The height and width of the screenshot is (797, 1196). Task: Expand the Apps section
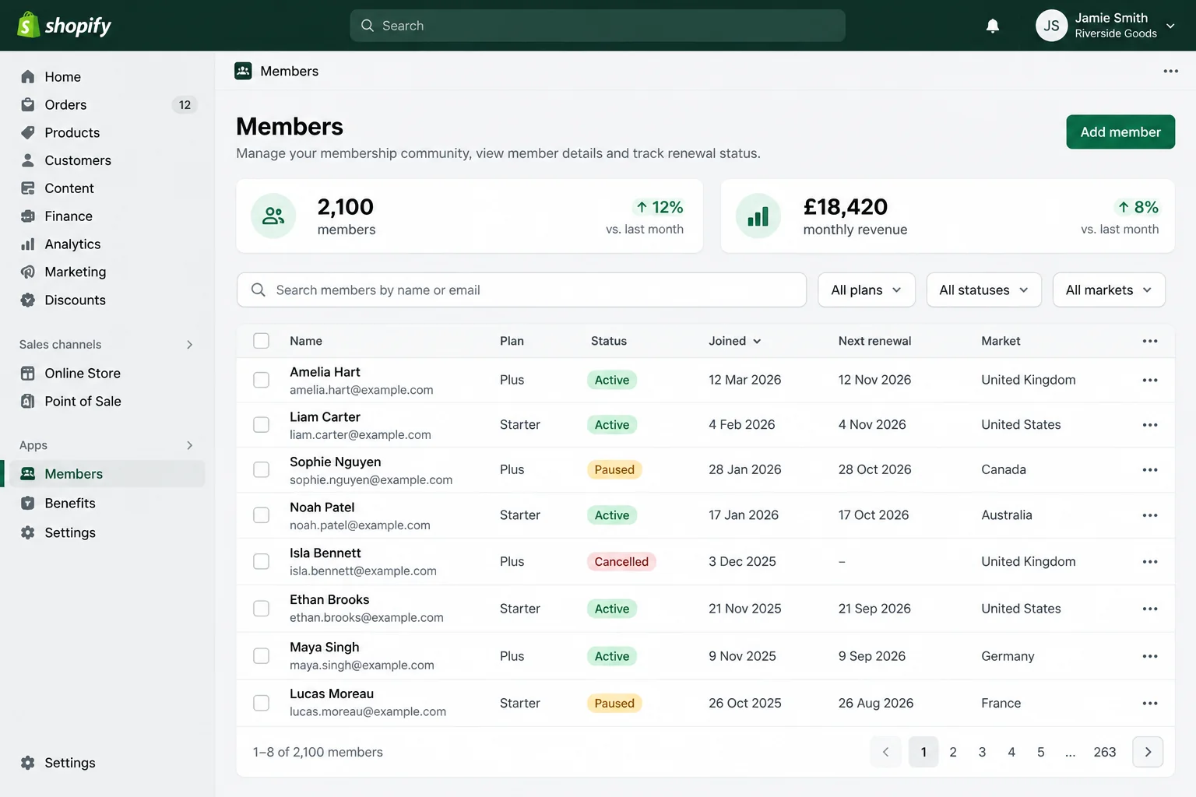pyautogui.click(x=189, y=445)
